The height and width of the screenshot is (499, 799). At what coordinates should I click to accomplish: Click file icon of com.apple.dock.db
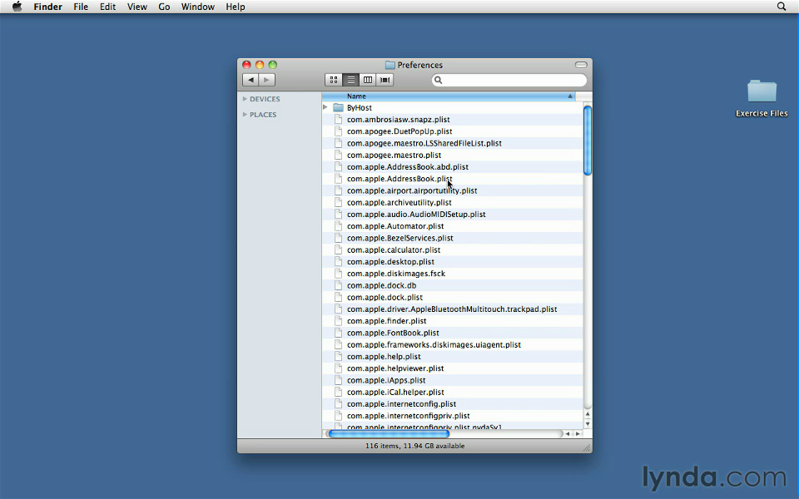[338, 285]
